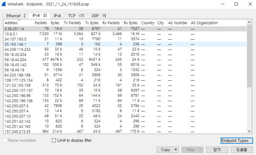Select the 142.250.207.4 row

click(125, 111)
